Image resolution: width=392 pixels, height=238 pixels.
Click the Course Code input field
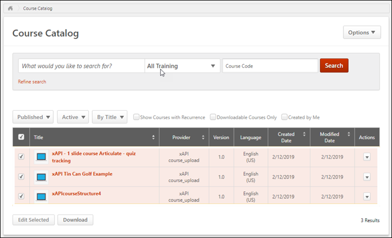269,66
